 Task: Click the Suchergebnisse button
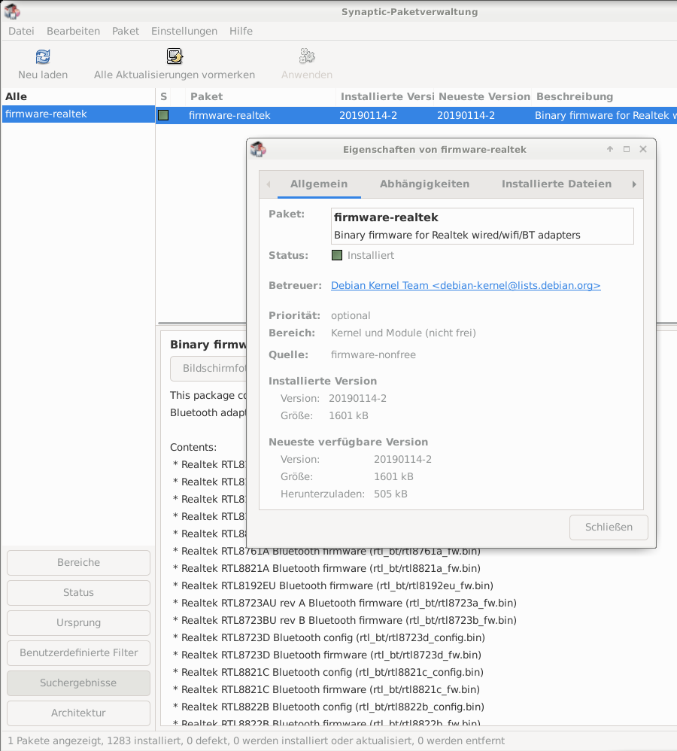point(78,683)
